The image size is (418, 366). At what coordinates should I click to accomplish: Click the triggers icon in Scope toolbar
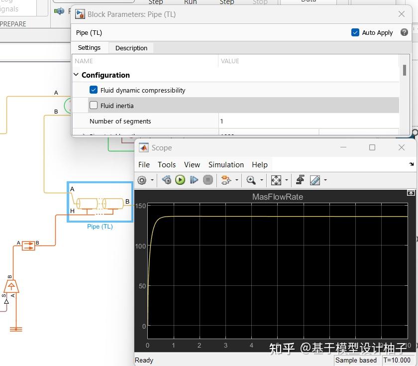pos(300,180)
